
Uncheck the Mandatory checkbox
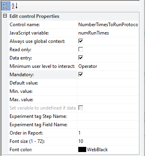pos(81,75)
